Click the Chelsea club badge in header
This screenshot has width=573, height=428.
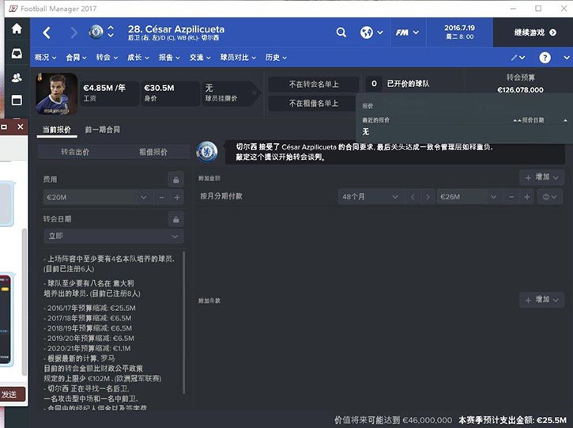(x=96, y=32)
